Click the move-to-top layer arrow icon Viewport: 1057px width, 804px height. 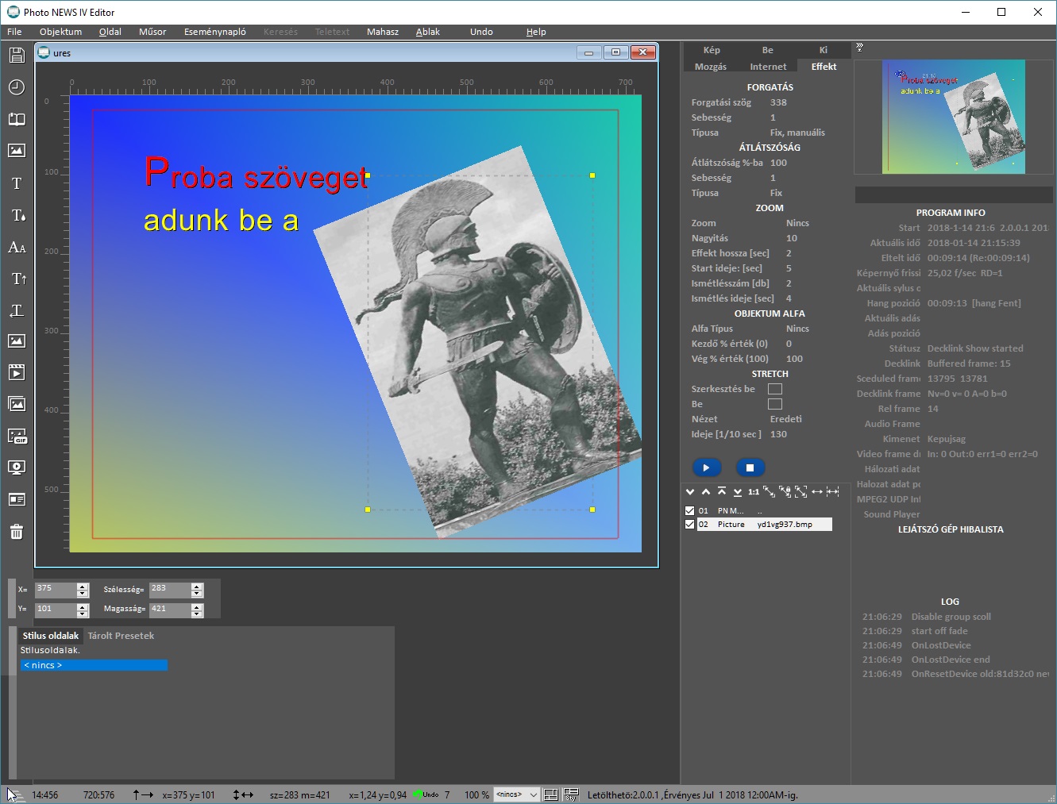point(721,492)
